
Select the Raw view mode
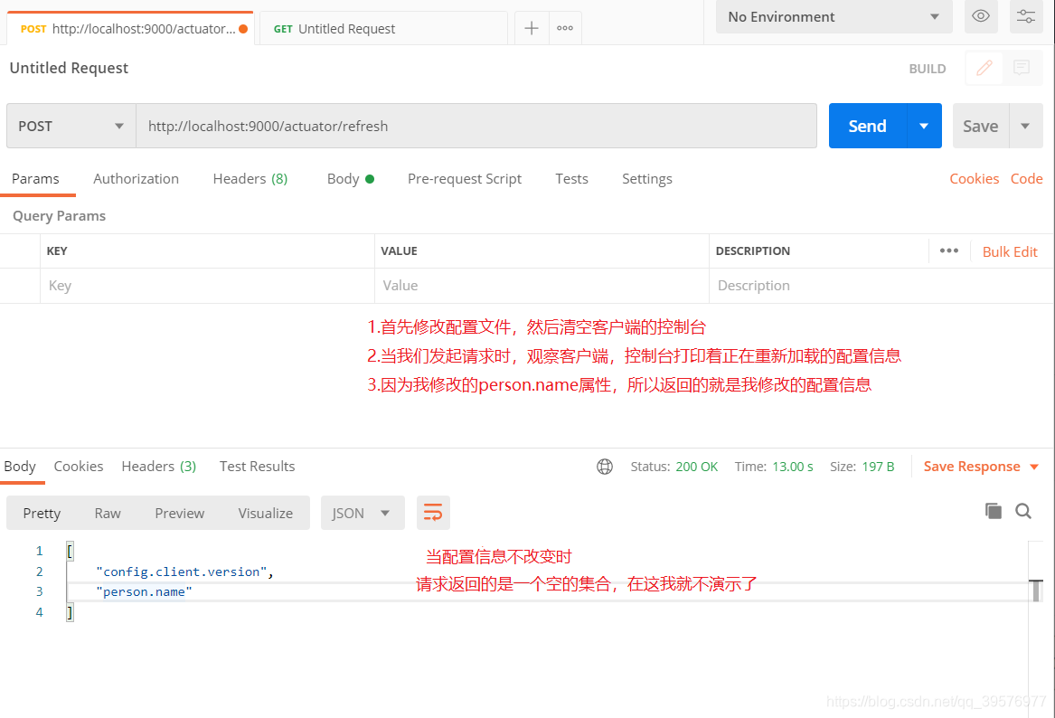pyautogui.click(x=108, y=513)
